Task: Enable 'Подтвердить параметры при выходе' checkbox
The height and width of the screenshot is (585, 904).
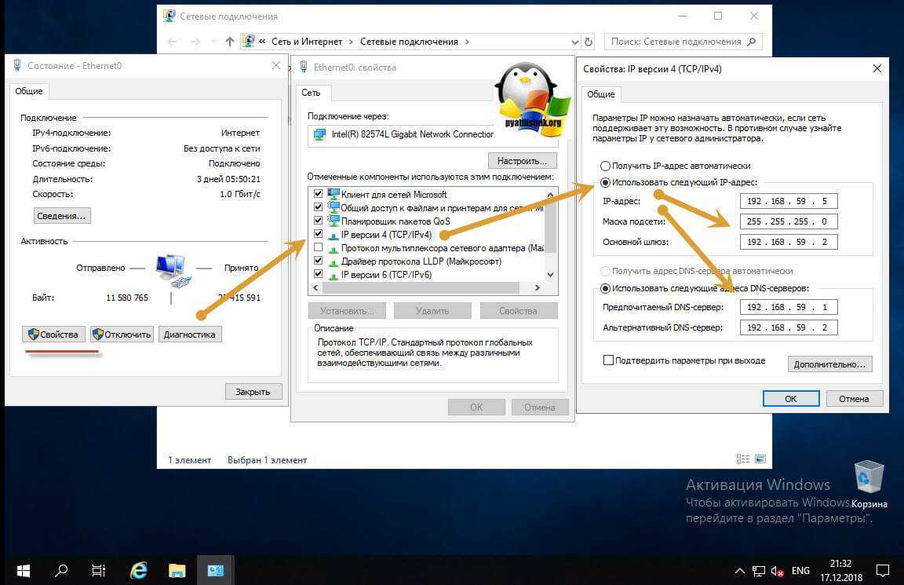Action: pyautogui.click(x=608, y=360)
